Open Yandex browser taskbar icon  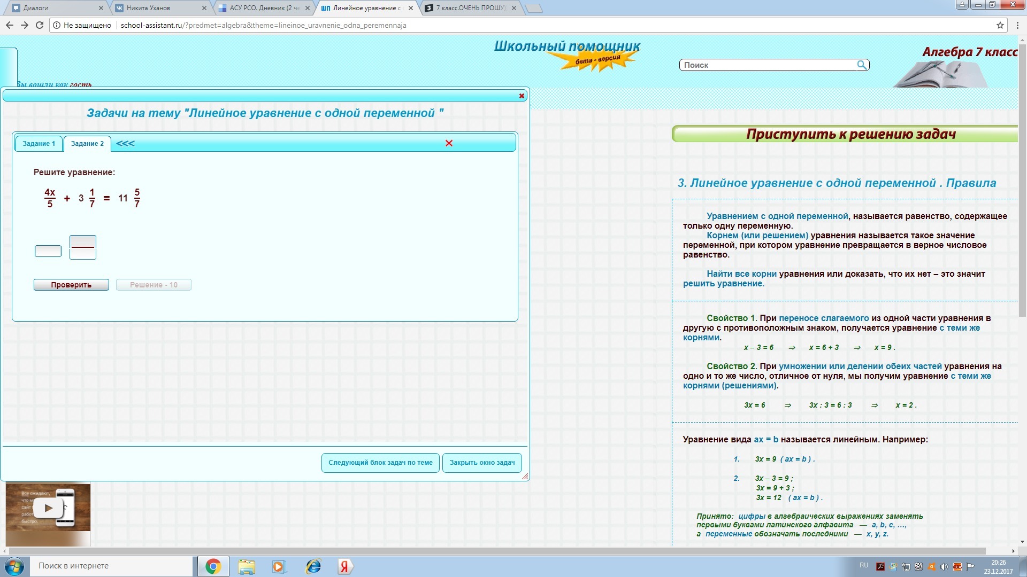coord(344,566)
